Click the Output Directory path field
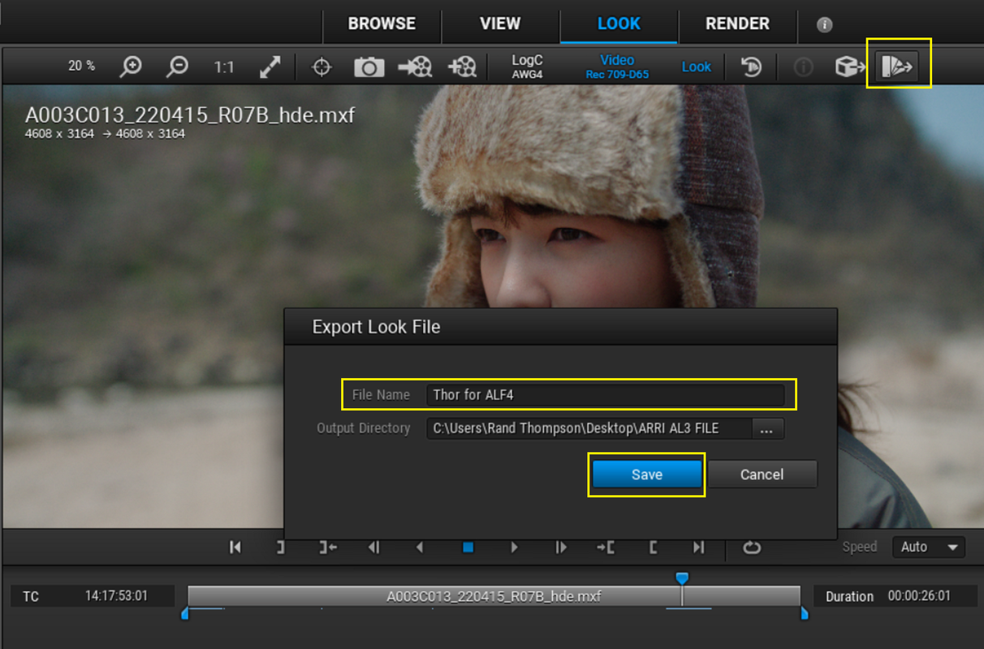Screen dimensions: 984x649 (589, 428)
